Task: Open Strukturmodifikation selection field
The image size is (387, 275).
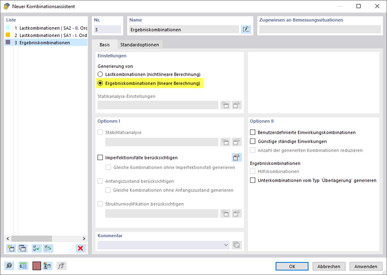Action: point(161,213)
